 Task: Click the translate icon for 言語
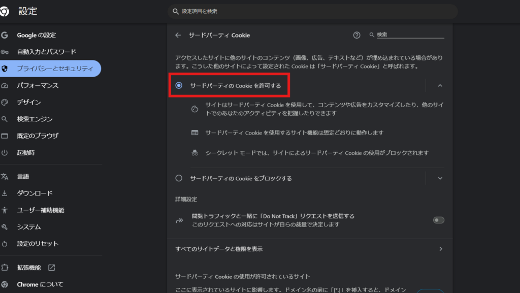pyautogui.click(x=4, y=177)
